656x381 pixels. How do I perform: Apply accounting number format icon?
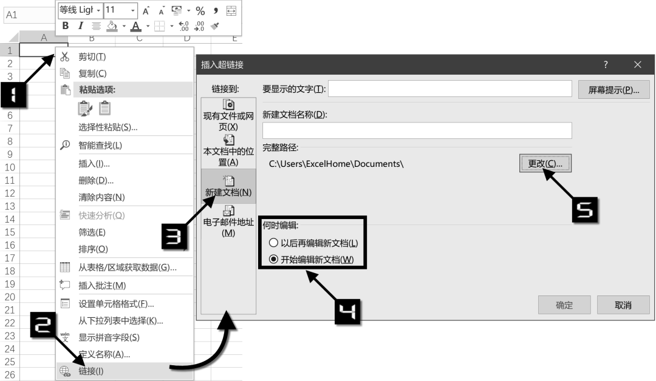click(177, 10)
